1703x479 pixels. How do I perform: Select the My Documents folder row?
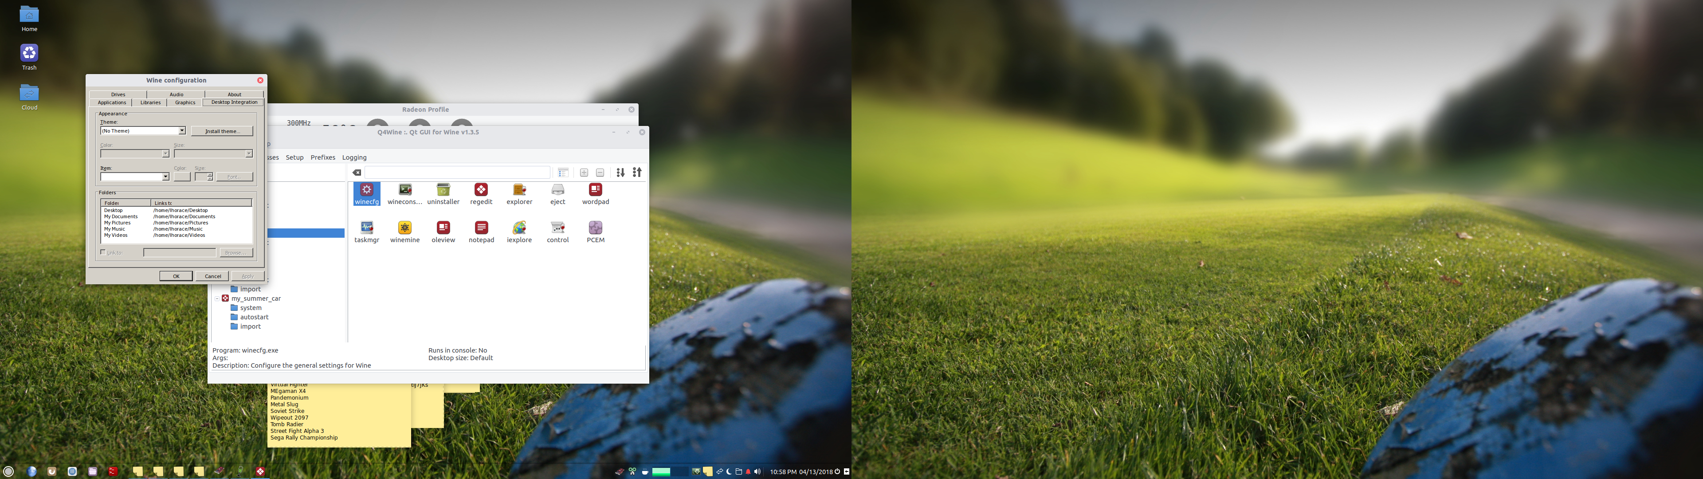[177, 216]
